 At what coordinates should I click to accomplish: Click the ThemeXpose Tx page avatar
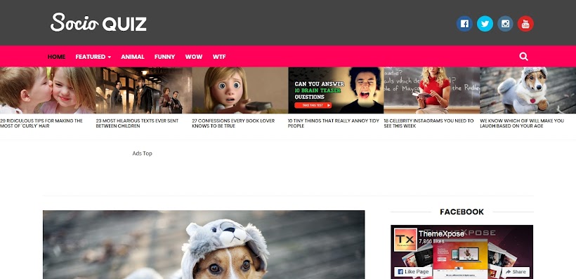pyautogui.click(x=405, y=240)
